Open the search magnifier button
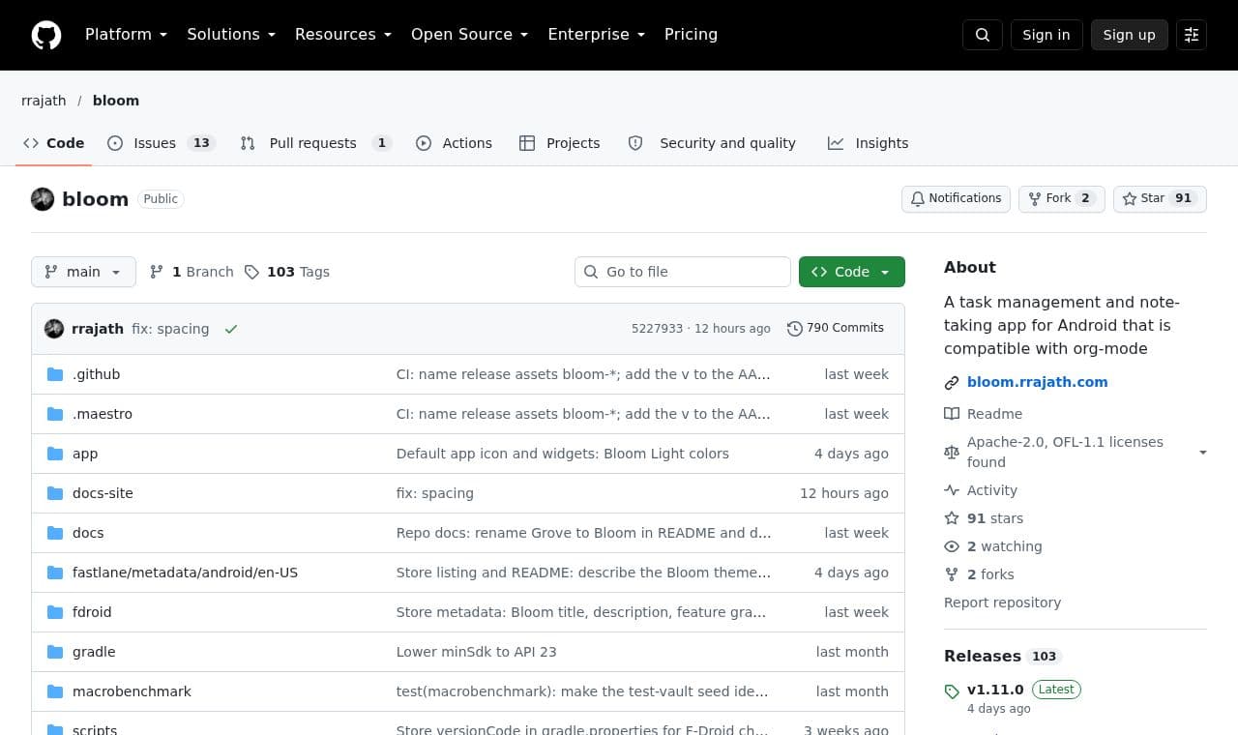Viewport: 1238px width, 735px height. pos(983,35)
